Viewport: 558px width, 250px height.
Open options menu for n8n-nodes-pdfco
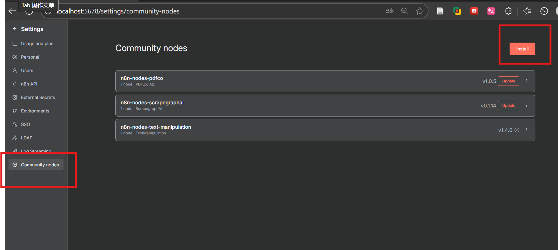click(527, 81)
